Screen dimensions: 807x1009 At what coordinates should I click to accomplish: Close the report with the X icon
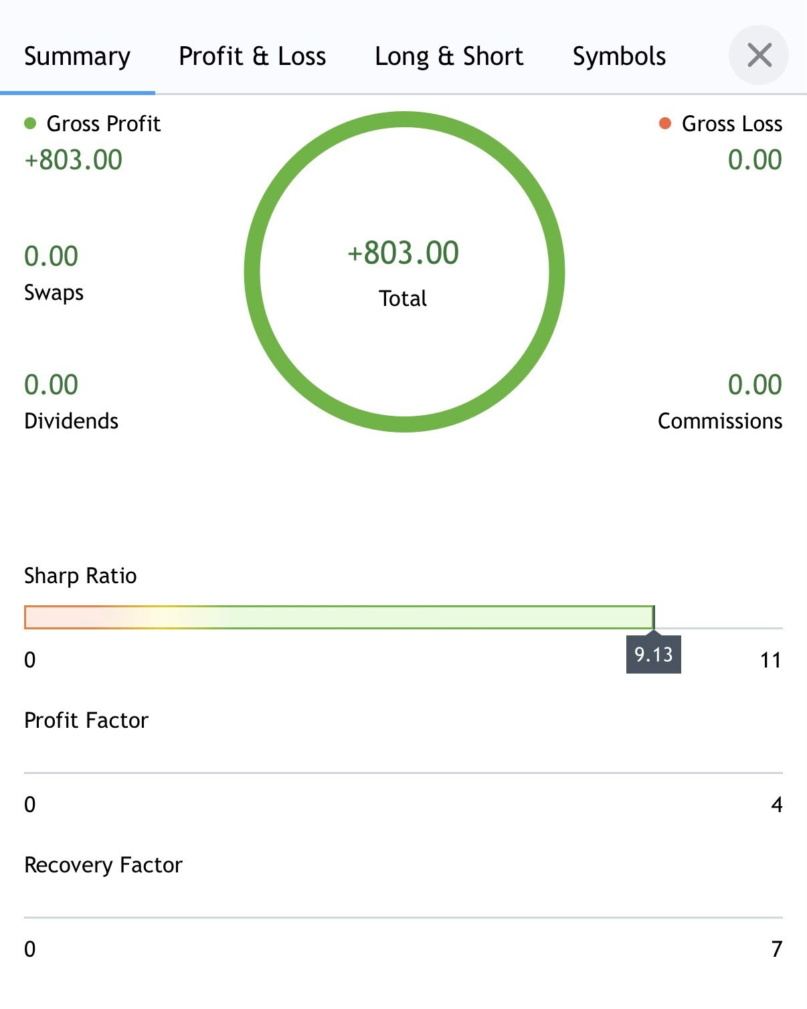(x=759, y=56)
